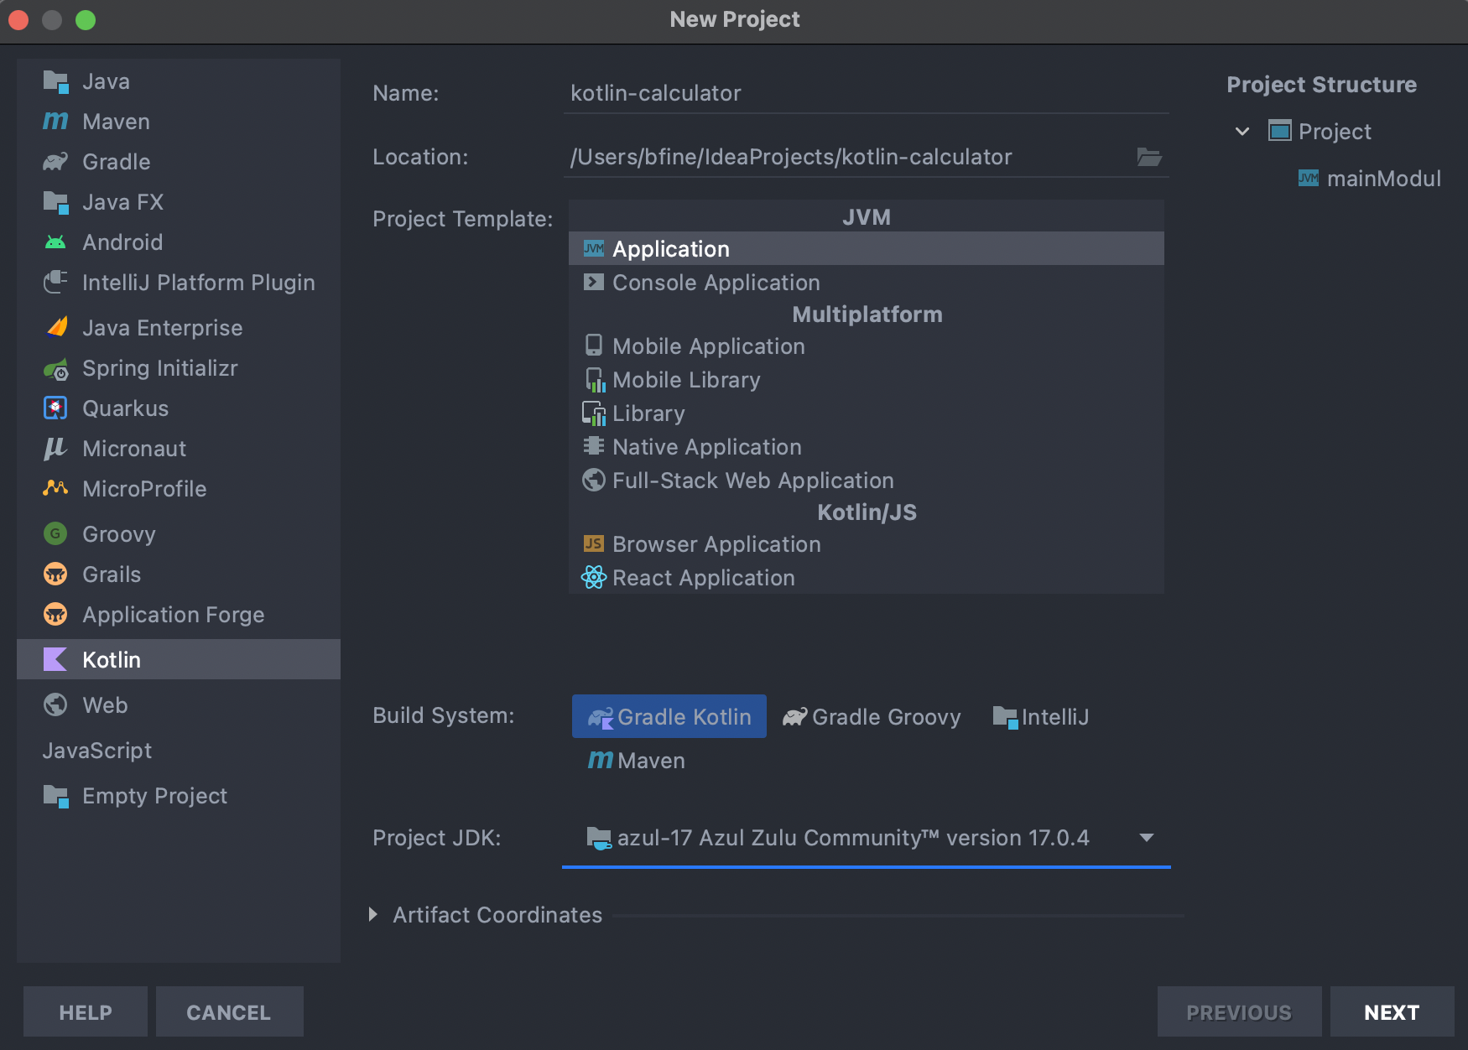Click the Kotlin K logo icon
Screen dimensions: 1468x1050
tap(55, 659)
